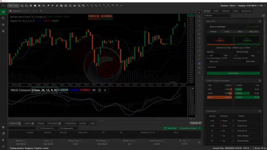The height and width of the screenshot is (150, 267).
Task: Switch to the Orders bottom tab
Action: [x=29, y=123]
